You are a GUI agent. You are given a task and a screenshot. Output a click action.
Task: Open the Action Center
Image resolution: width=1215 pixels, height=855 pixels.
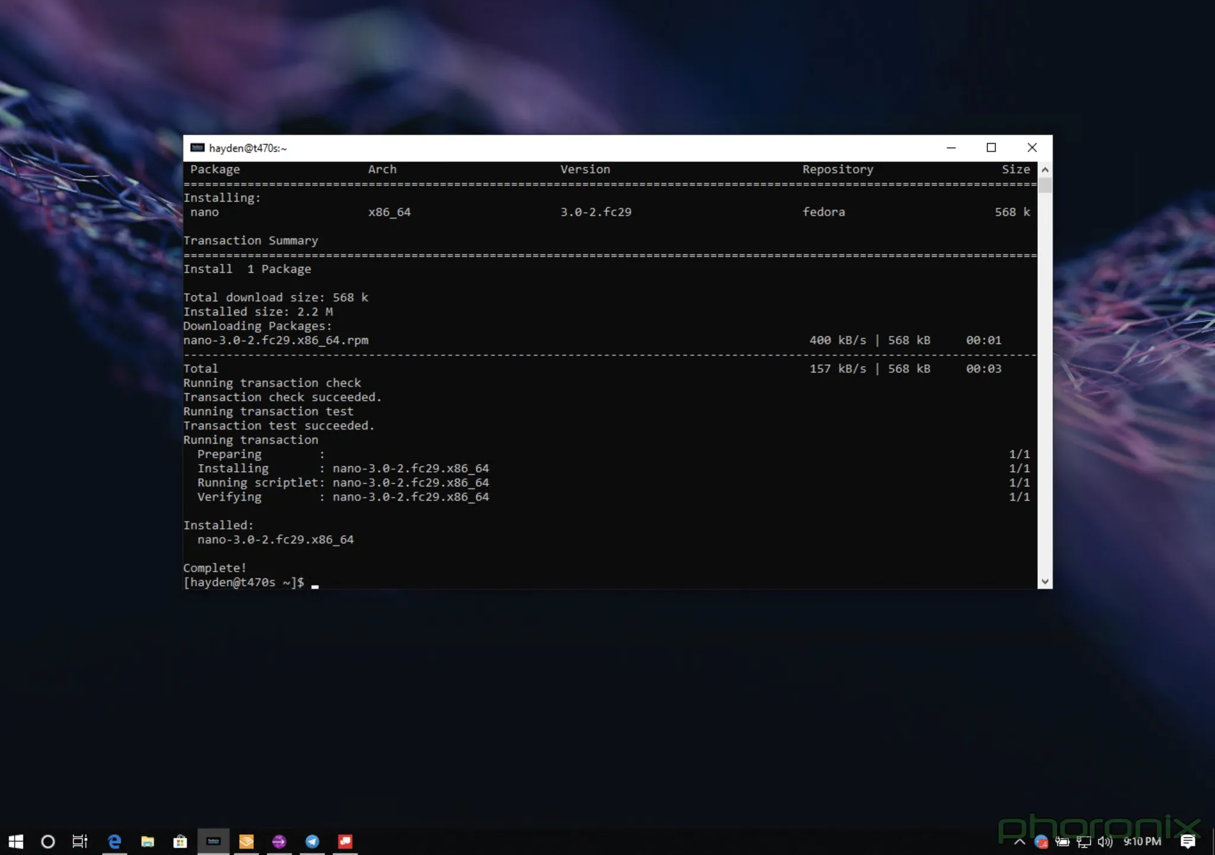[x=1188, y=841]
